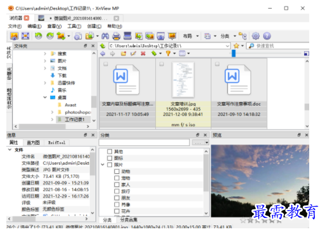Expand the 图片 folder node
This screenshot has height=230, width=323.
[45, 61]
